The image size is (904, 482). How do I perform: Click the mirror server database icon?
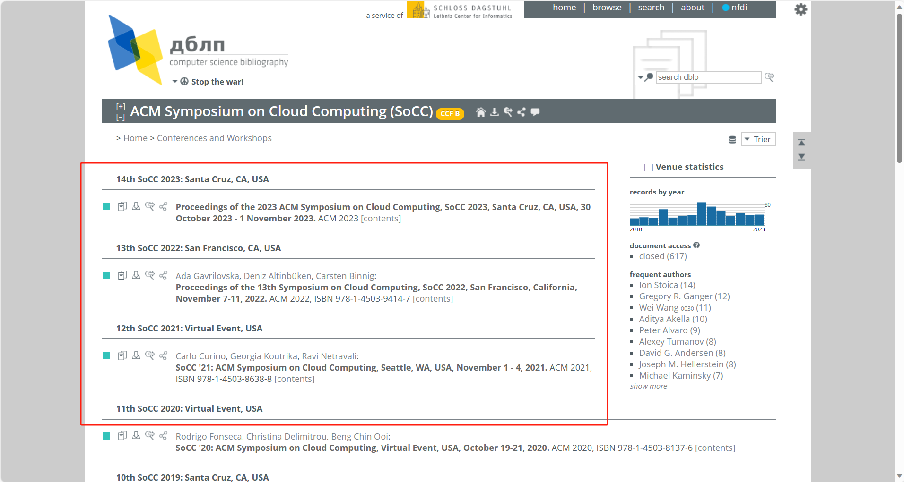coord(732,139)
